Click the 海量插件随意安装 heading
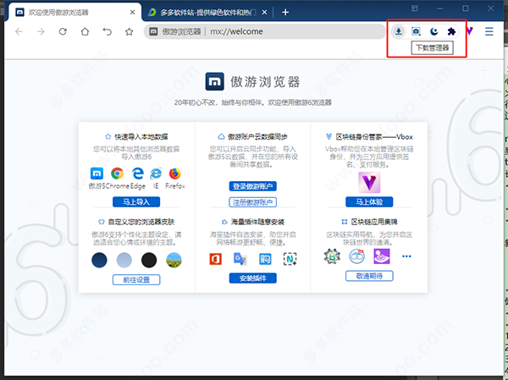This screenshot has width=508, height=380. (257, 222)
